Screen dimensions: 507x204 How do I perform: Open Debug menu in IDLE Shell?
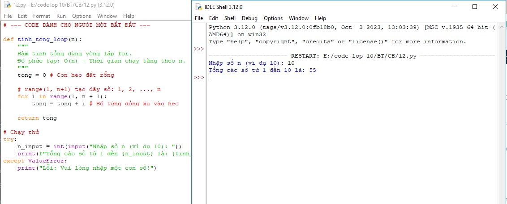250,18
